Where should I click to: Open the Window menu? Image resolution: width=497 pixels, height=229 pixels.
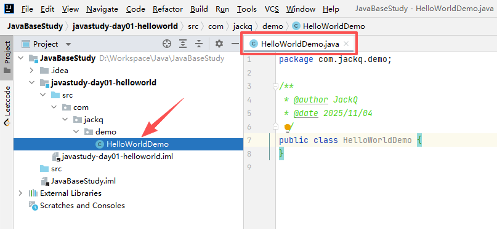(301, 9)
